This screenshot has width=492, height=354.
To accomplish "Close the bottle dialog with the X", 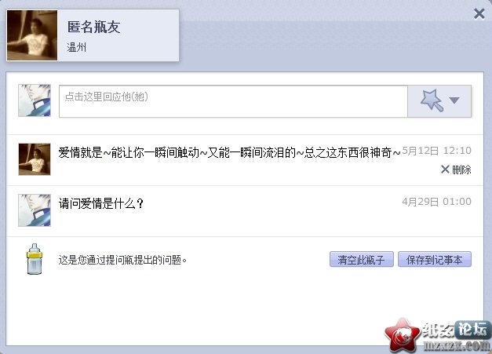I will tap(479, 14).
